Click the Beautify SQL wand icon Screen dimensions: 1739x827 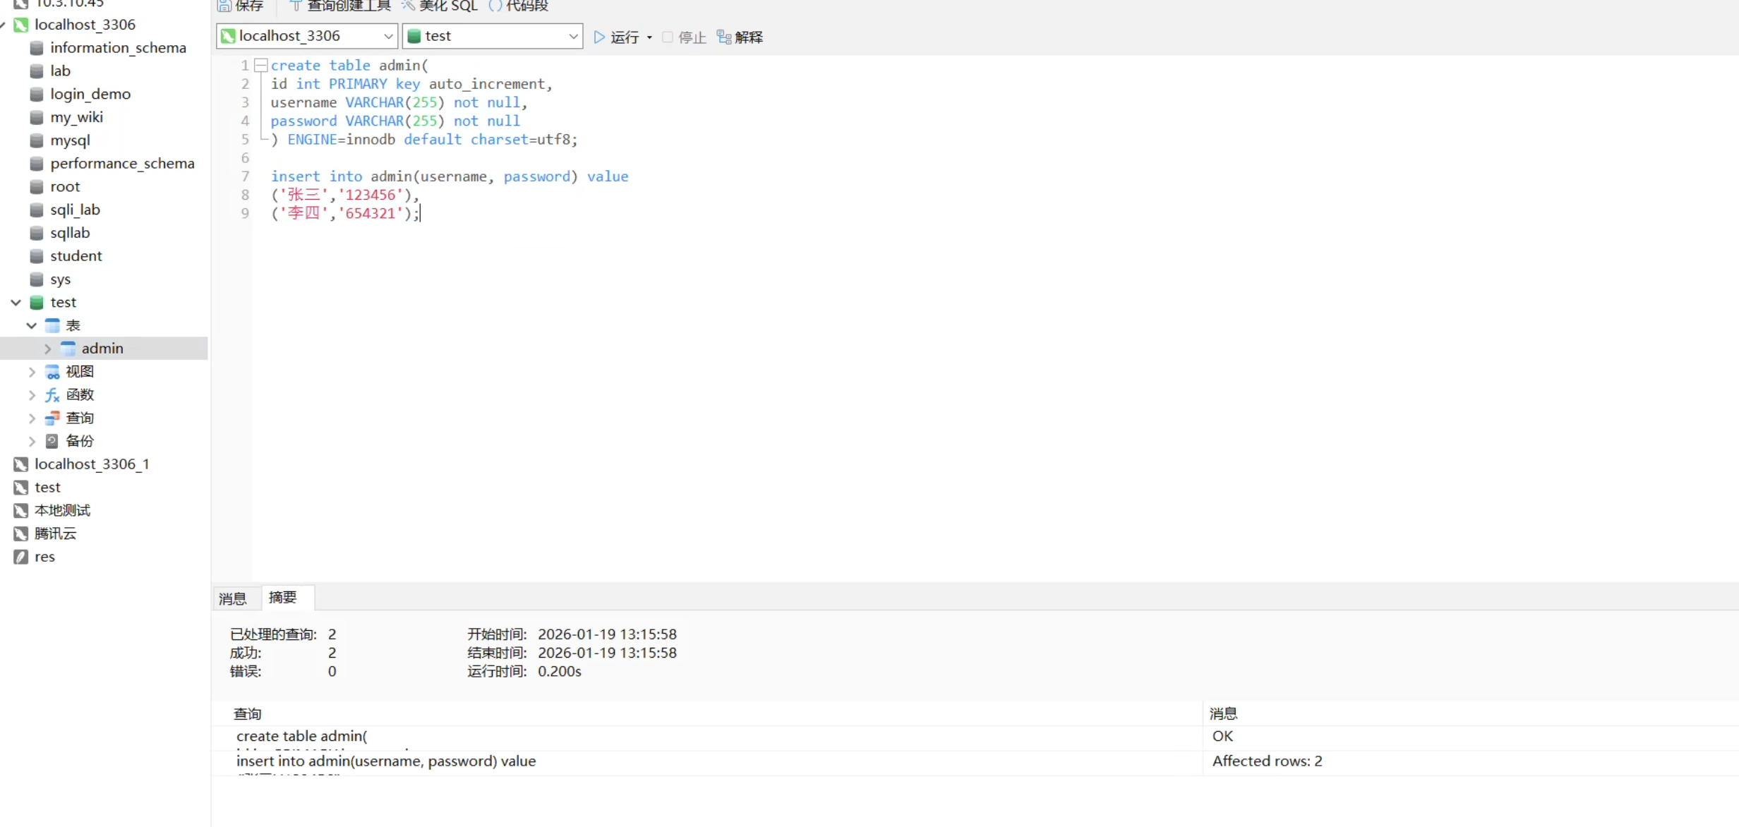pyautogui.click(x=408, y=6)
